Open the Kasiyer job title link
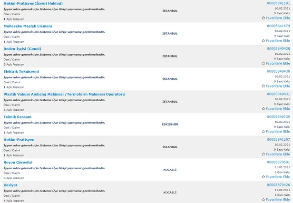Image resolution: width=293 pixels, height=203 pixels. point(10,185)
